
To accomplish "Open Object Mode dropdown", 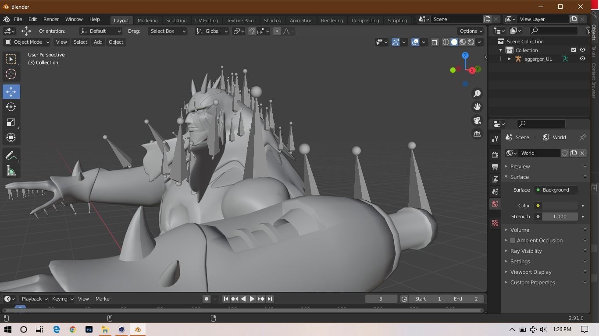I will tap(27, 42).
